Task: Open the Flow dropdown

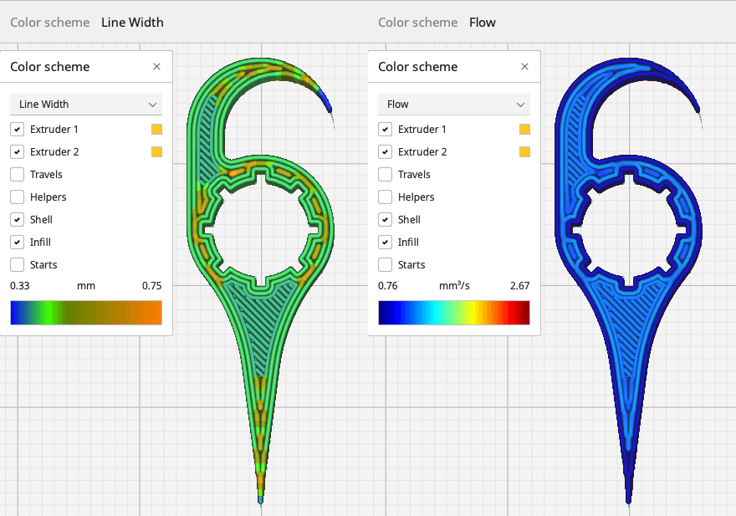Action: pyautogui.click(x=454, y=105)
